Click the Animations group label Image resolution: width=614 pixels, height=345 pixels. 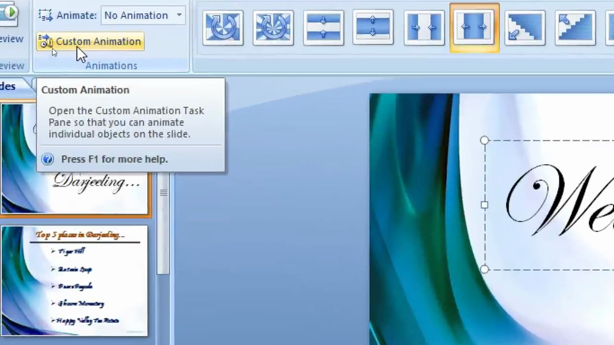pyautogui.click(x=111, y=66)
